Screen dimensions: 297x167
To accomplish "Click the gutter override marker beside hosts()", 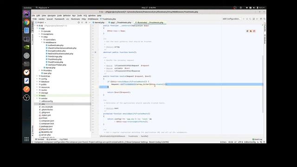I will pos(95,52).
